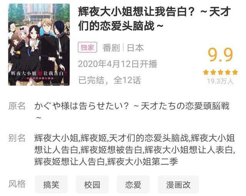
Task: Tap the 日本 region label
Action: [x=135, y=48]
